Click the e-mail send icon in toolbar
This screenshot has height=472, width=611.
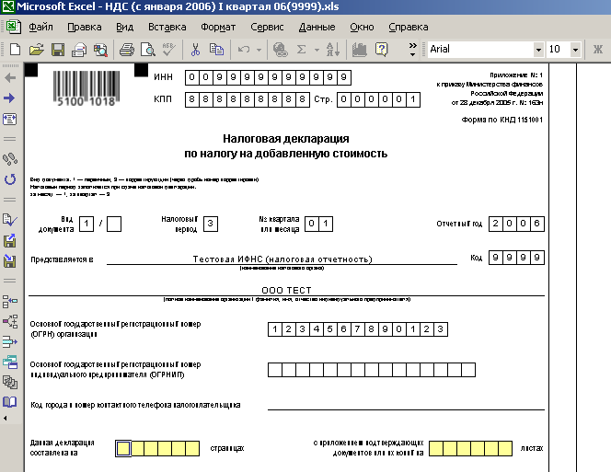coord(79,50)
